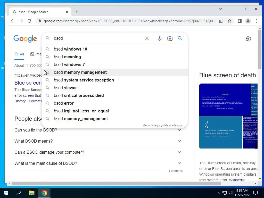Search by image with the camera icon
Viewport: 264px width, 198px height.
170,38
